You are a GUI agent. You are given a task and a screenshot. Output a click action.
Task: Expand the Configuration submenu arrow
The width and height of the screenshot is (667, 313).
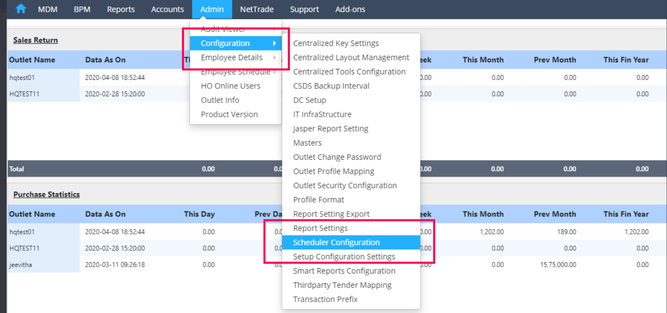click(x=275, y=43)
